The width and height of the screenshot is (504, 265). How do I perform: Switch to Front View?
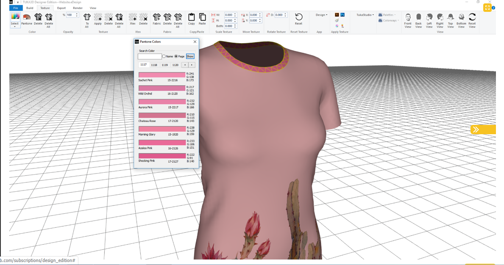point(408,19)
